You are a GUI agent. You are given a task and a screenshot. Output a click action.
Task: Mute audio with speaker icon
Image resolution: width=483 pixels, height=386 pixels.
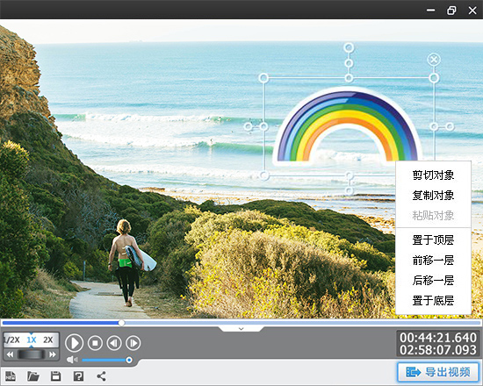(72, 360)
